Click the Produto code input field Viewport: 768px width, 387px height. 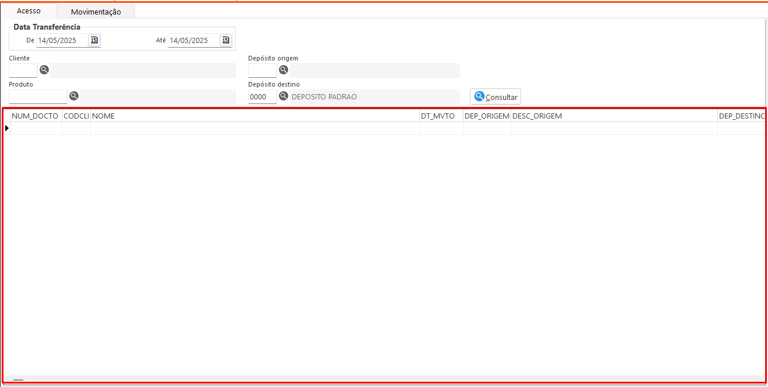tap(38, 96)
